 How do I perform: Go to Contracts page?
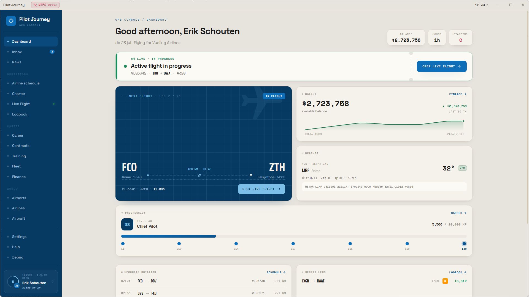click(31, 146)
